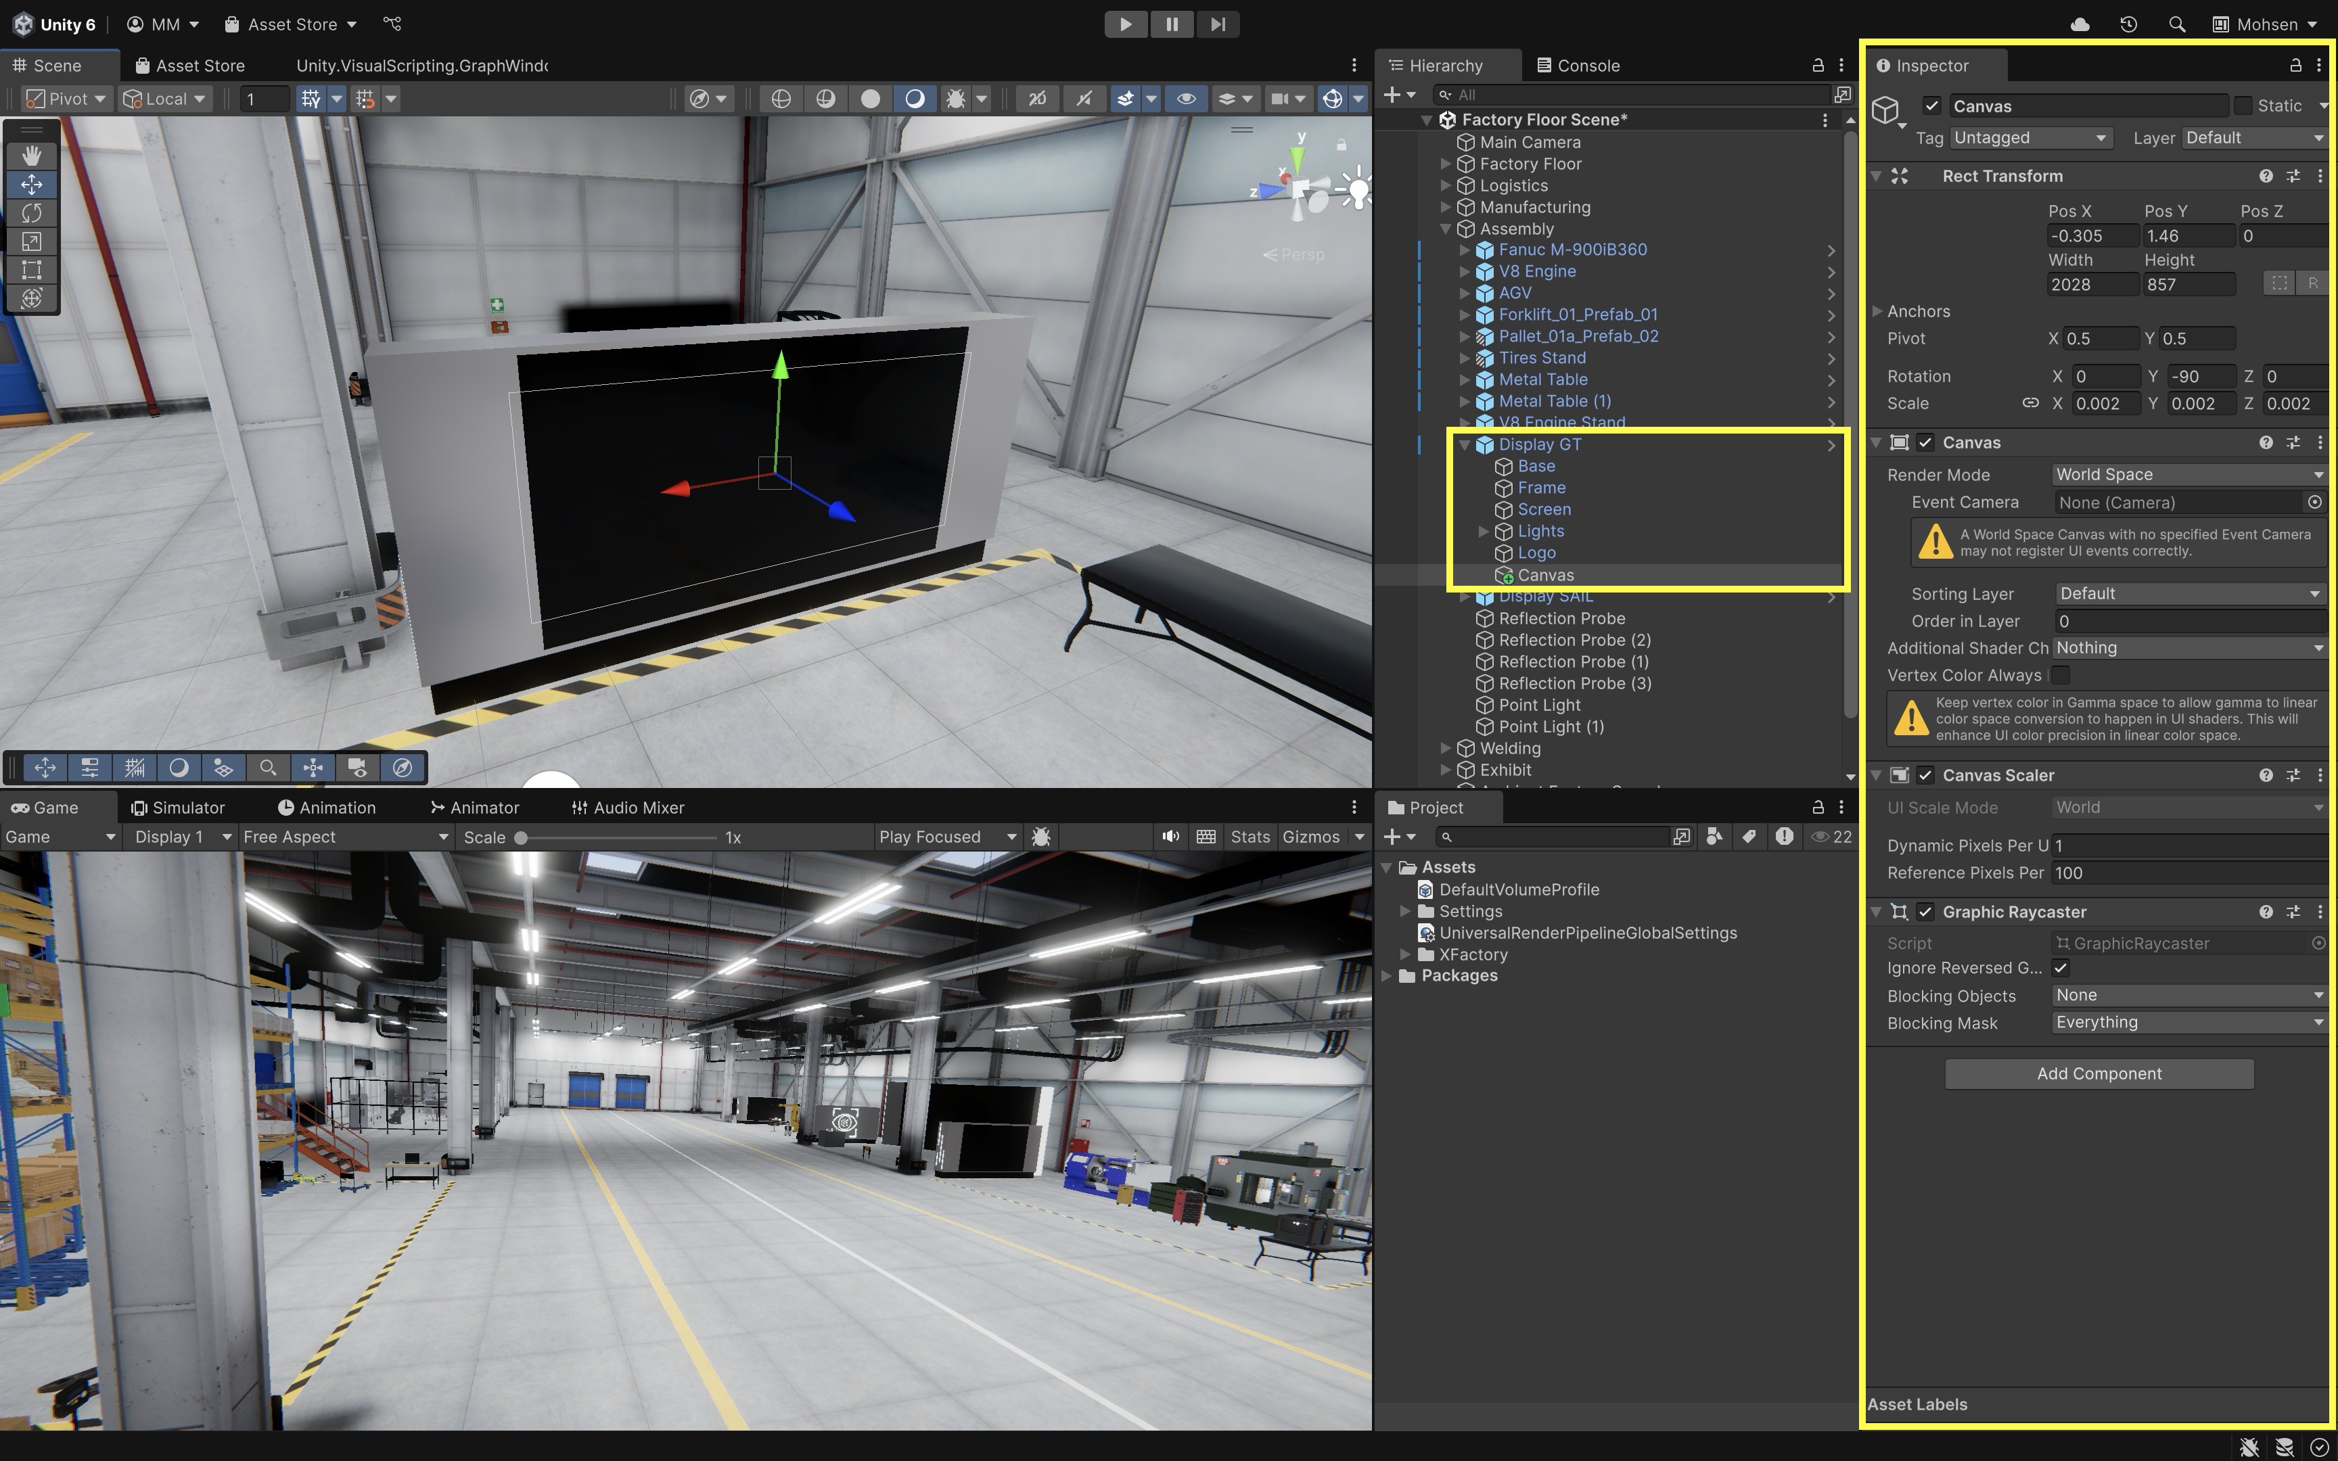The height and width of the screenshot is (1461, 2338).
Task: Lock the Inspector panel
Action: [x=2295, y=66]
